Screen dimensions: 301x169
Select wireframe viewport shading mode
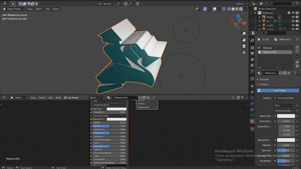[x=229, y=9]
